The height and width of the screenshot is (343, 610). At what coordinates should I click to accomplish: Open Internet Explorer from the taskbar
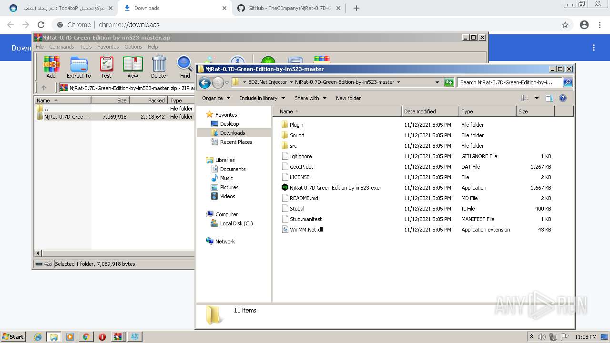[x=38, y=337]
